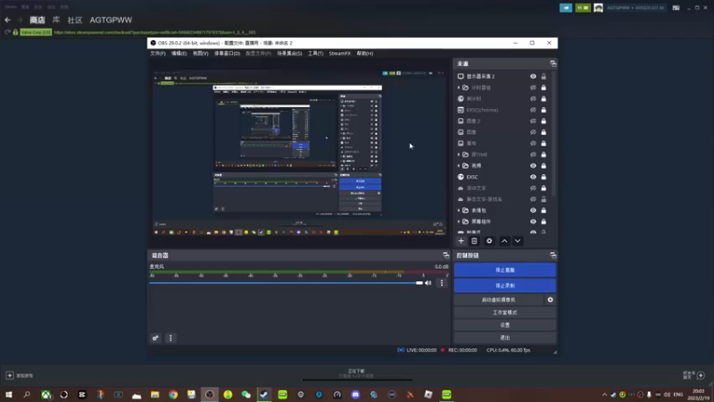Hide the 显示器采集 2 source
Image resolution: width=714 pixels, height=402 pixels.
533,77
